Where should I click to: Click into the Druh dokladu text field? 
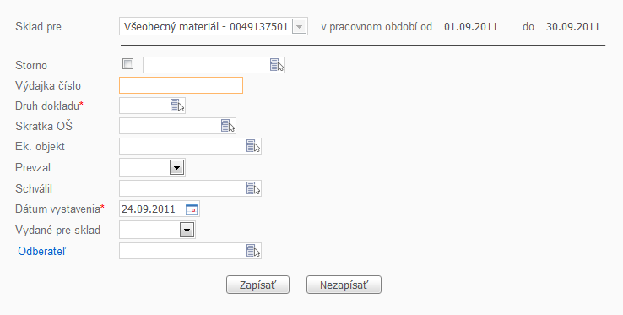coord(144,106)
